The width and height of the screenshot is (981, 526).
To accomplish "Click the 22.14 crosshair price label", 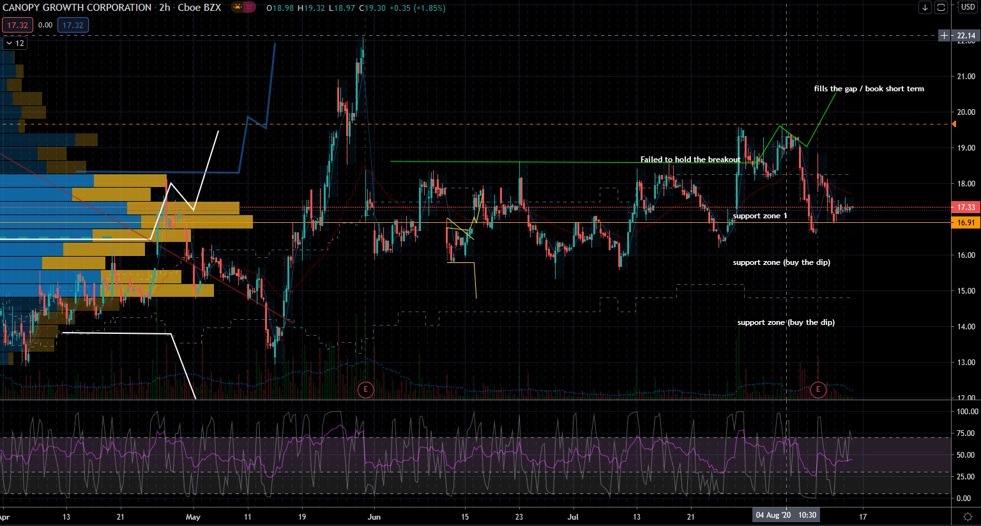I will click(x=966, y=36).
